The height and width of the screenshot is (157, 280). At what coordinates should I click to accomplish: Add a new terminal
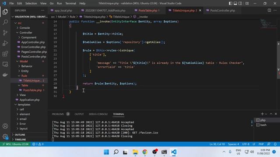(x=262, y=114)
